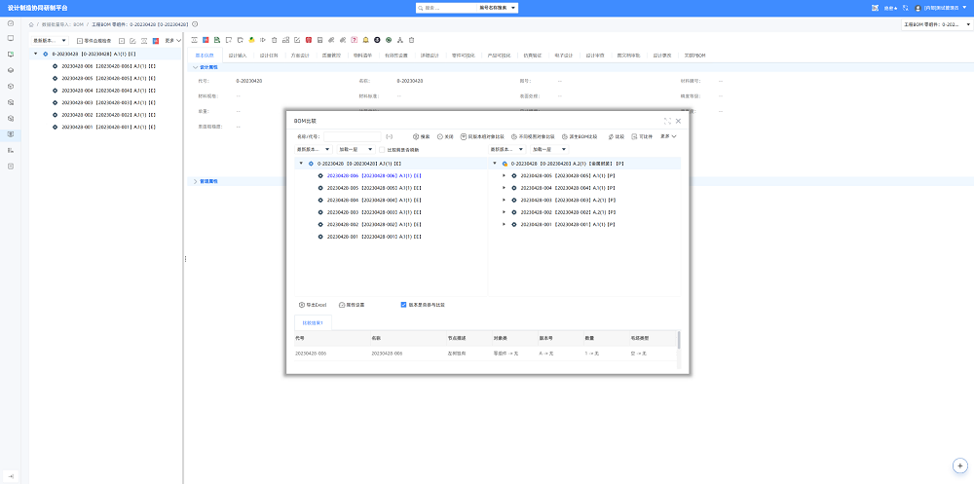Click the refresh sync icon in the top bar
Image resolution: width=974 pixels, height=484 pixels.
905,8
